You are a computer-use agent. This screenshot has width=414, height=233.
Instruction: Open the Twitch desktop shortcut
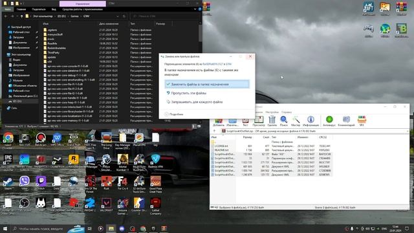click(41, 183)
